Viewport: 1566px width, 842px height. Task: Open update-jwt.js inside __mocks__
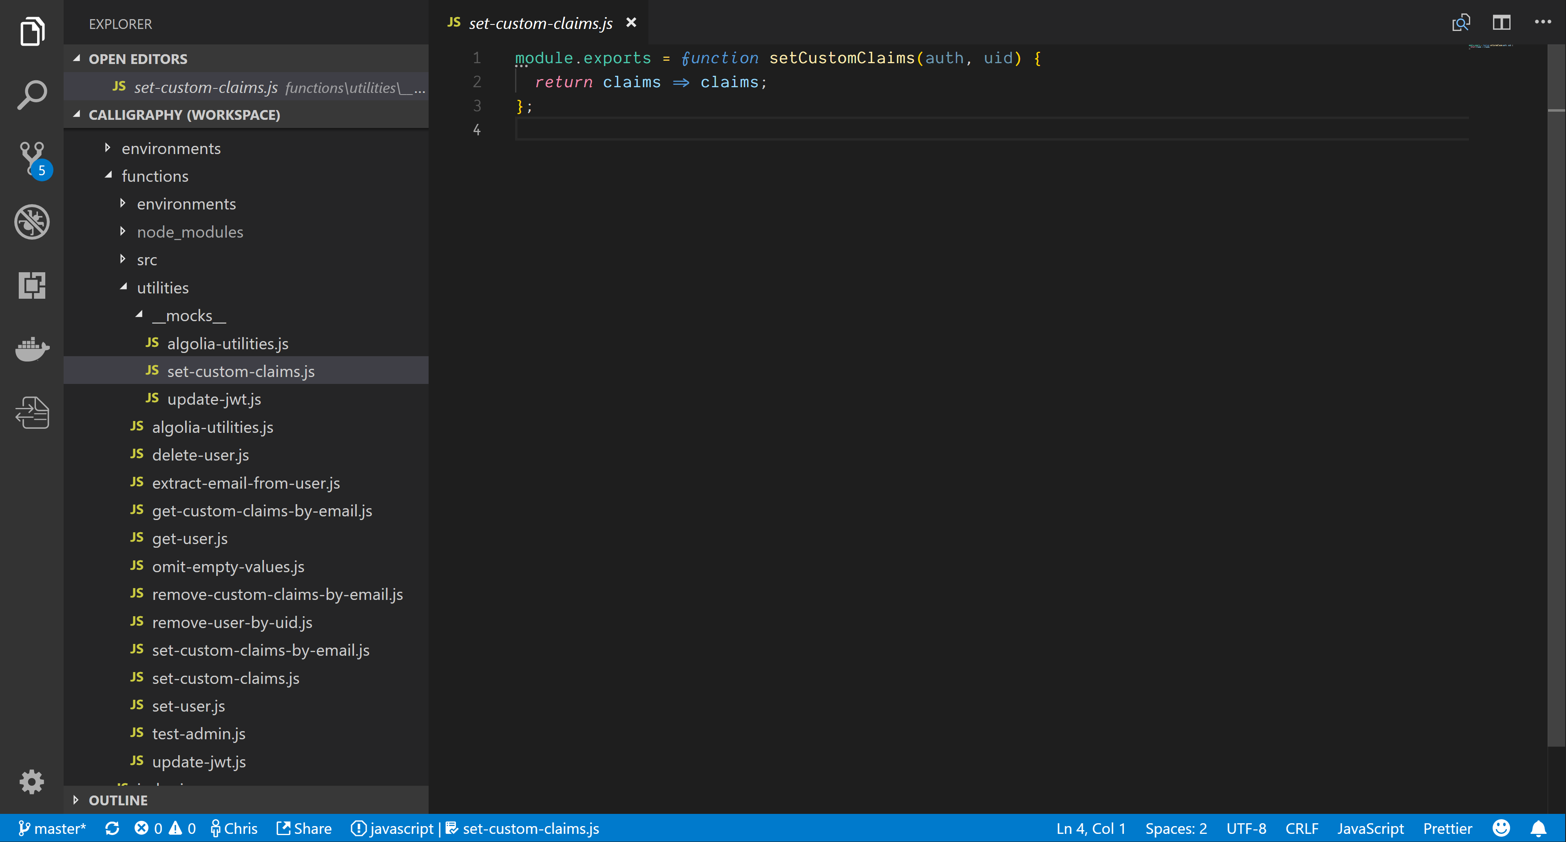(x=246, y=399)
